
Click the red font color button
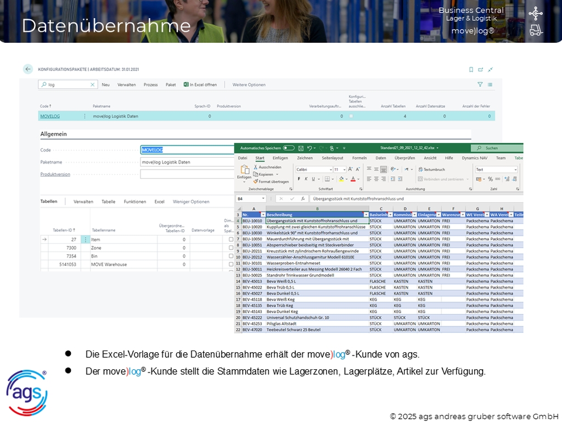coord(353,179)
